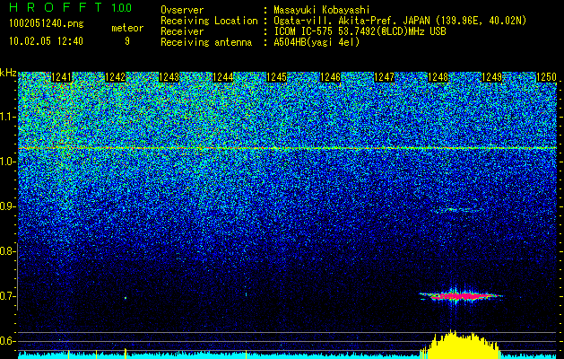
Task: Click the bright pink meteor echo
Action: coord(461,296)
